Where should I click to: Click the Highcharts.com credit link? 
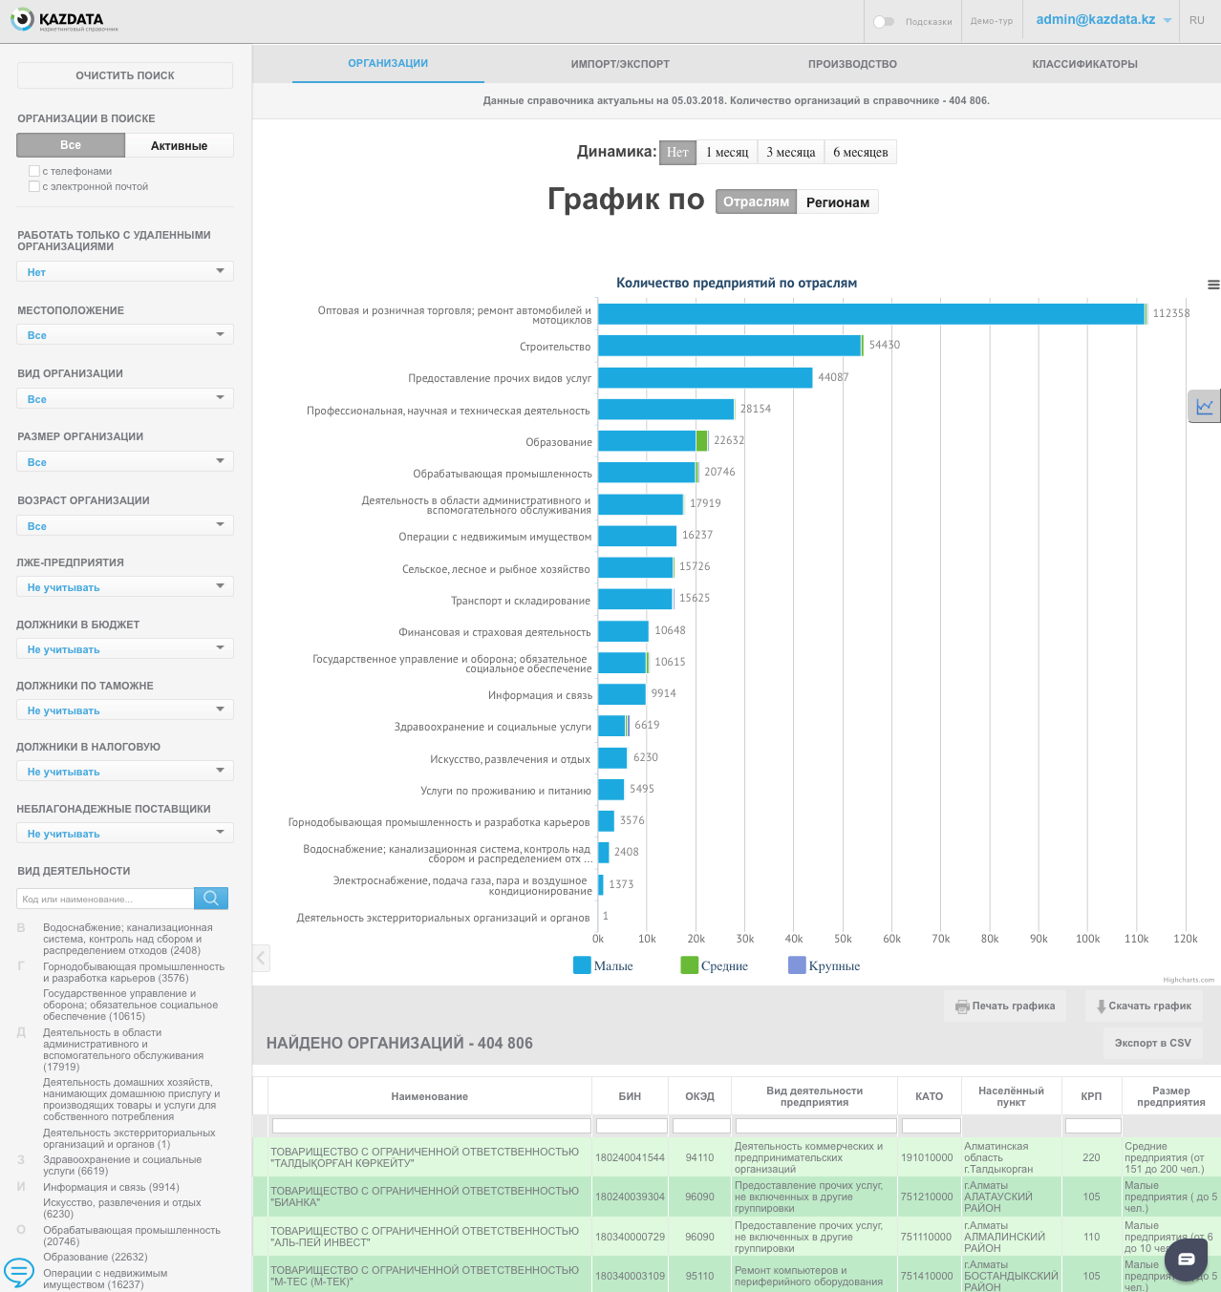[x=1189, y=980]
